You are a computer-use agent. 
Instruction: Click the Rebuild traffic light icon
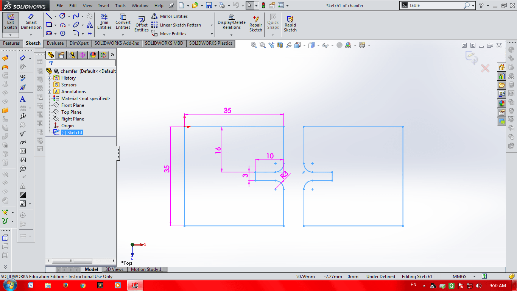click(x=263, y=6)
